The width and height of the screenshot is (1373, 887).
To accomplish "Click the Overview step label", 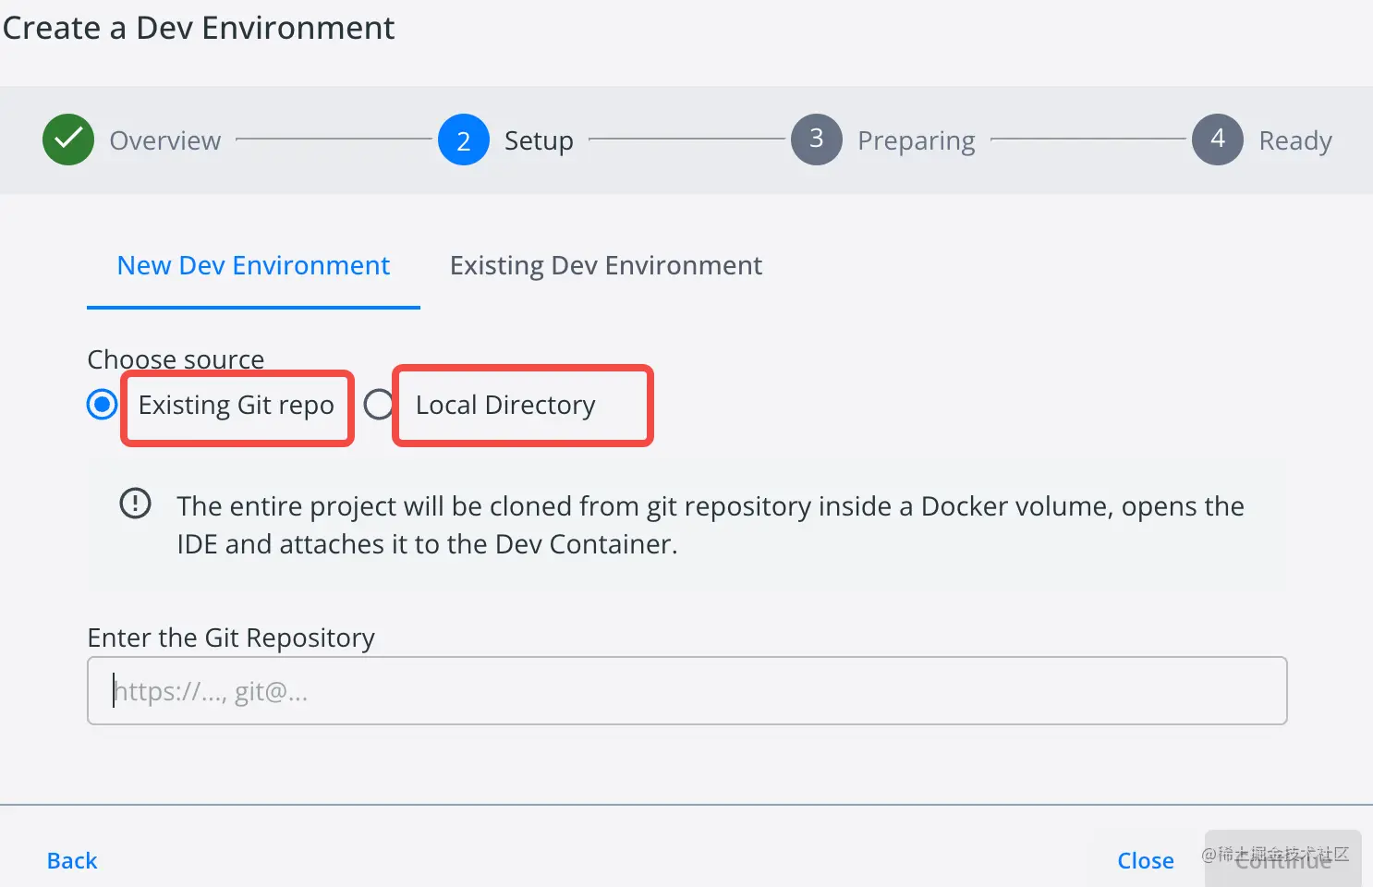I will tap(165, 140).
